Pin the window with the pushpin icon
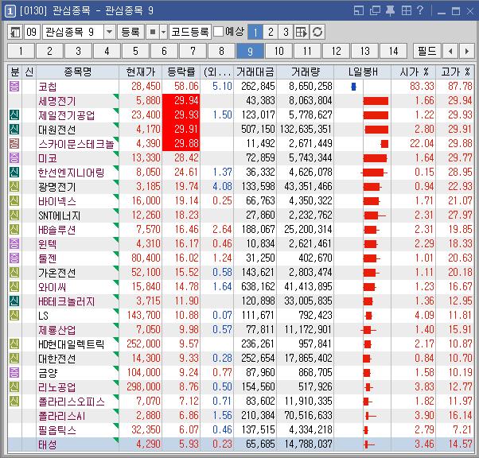The image size is (479, 458). (x=390, y=11)
